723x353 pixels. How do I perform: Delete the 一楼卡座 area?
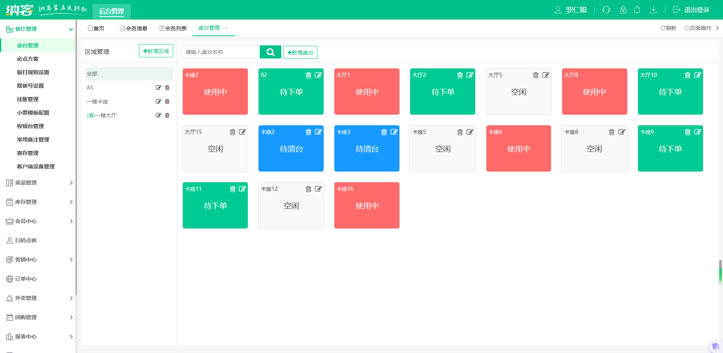(167, 102)
